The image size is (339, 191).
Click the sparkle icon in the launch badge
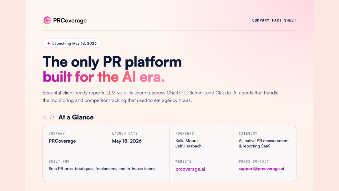[49, 43]
